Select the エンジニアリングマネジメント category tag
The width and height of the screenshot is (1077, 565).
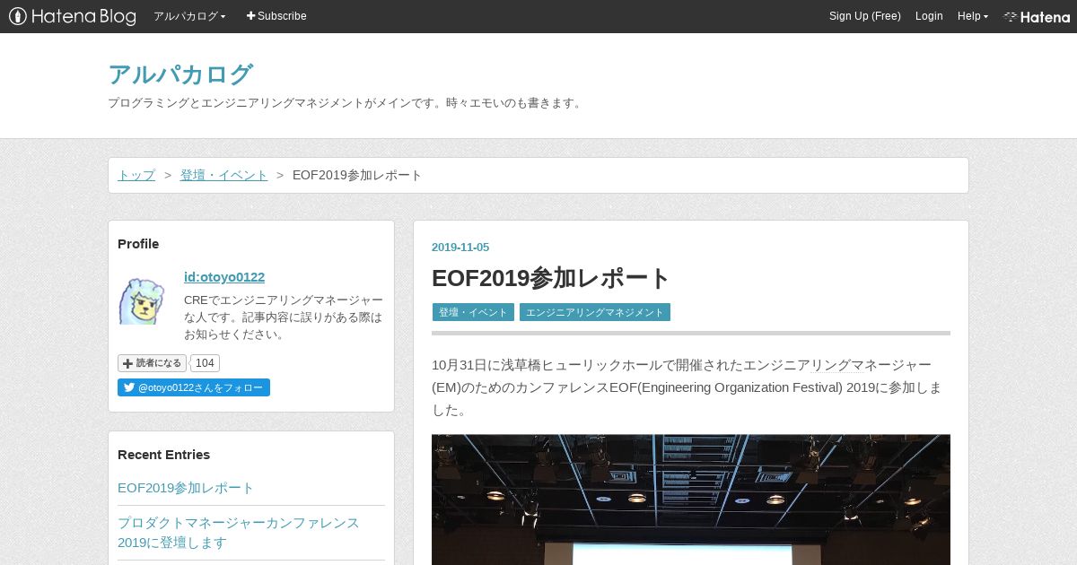(595, 312)
